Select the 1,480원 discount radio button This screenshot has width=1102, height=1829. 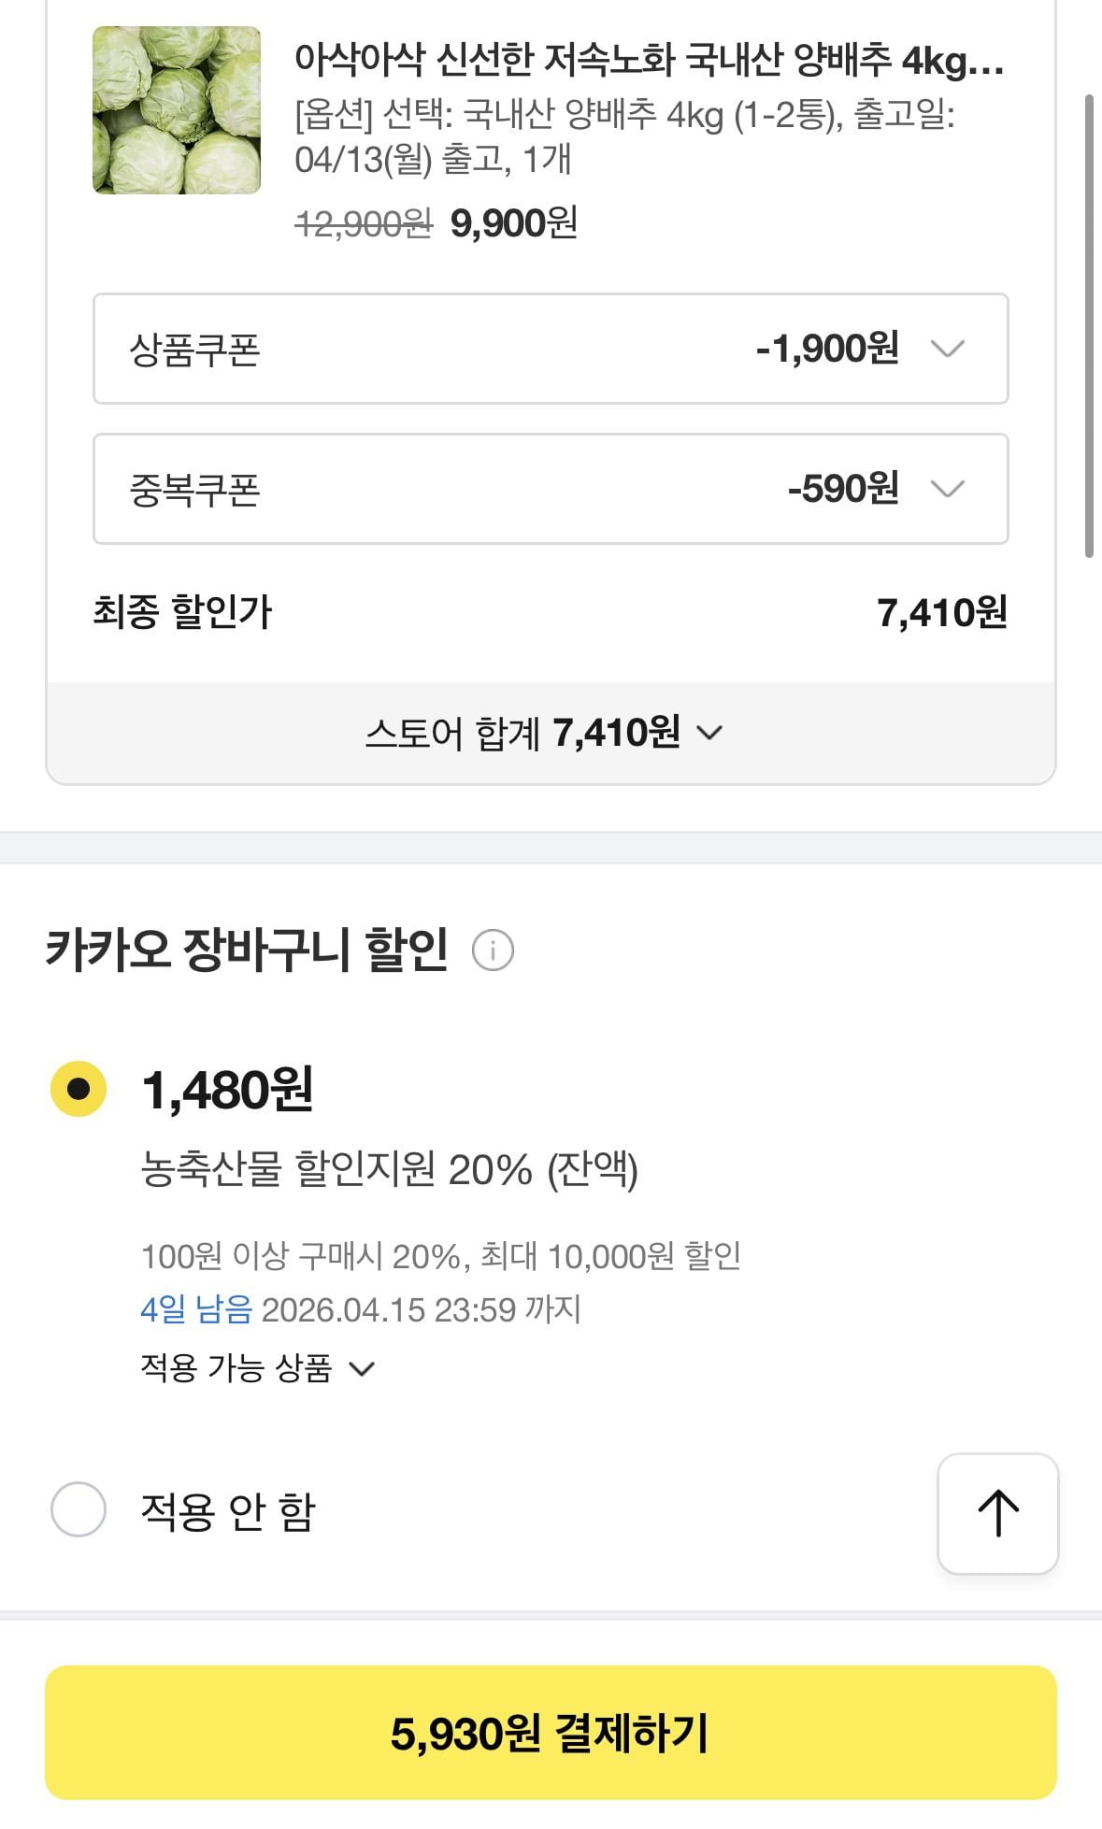pos(79,1089)
